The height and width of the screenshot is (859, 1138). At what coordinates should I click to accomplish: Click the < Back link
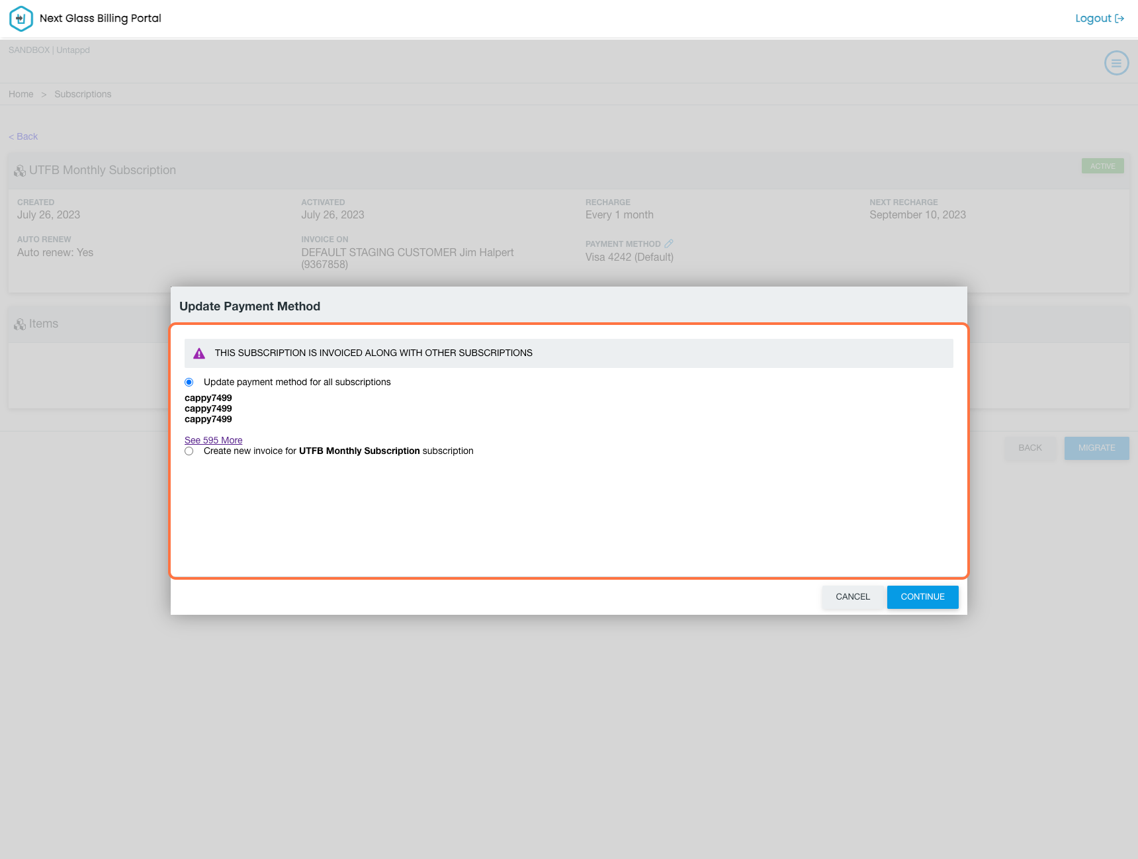(23, 136)
